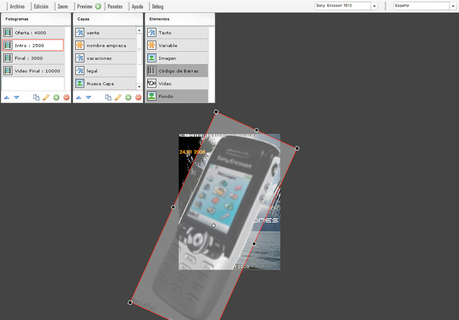Click the topmost corner handle of the selection
This screenshot has height=320, width=459.
216,112
